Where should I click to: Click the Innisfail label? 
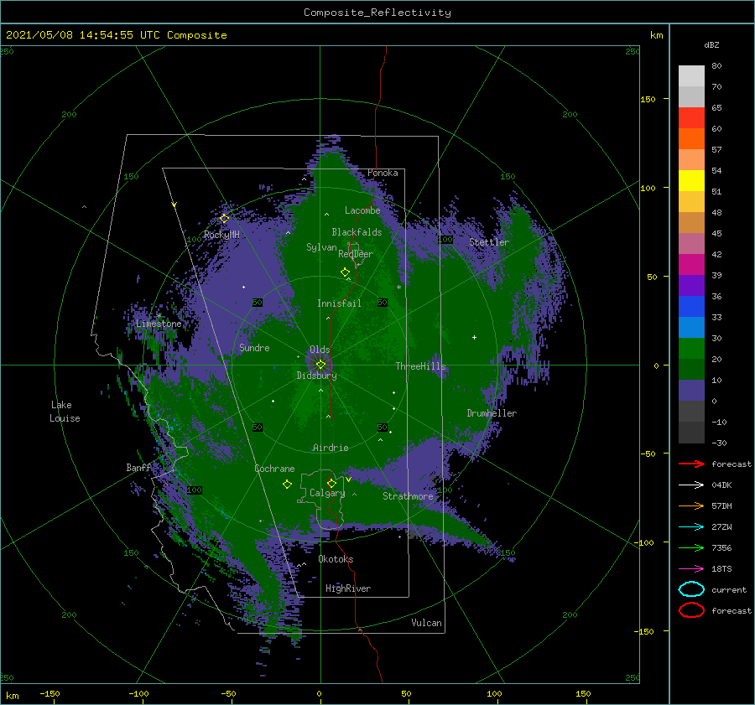coord(339,303)
